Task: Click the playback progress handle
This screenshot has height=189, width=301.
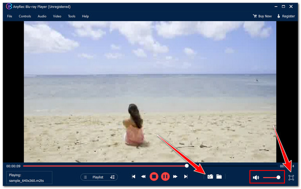Action: pos(187,166)
